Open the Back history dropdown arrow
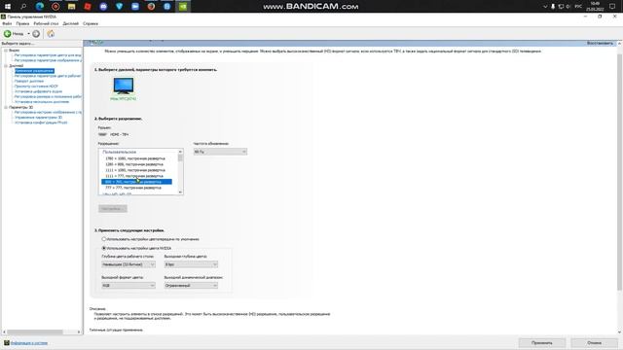623x350 pixels. 28,34
